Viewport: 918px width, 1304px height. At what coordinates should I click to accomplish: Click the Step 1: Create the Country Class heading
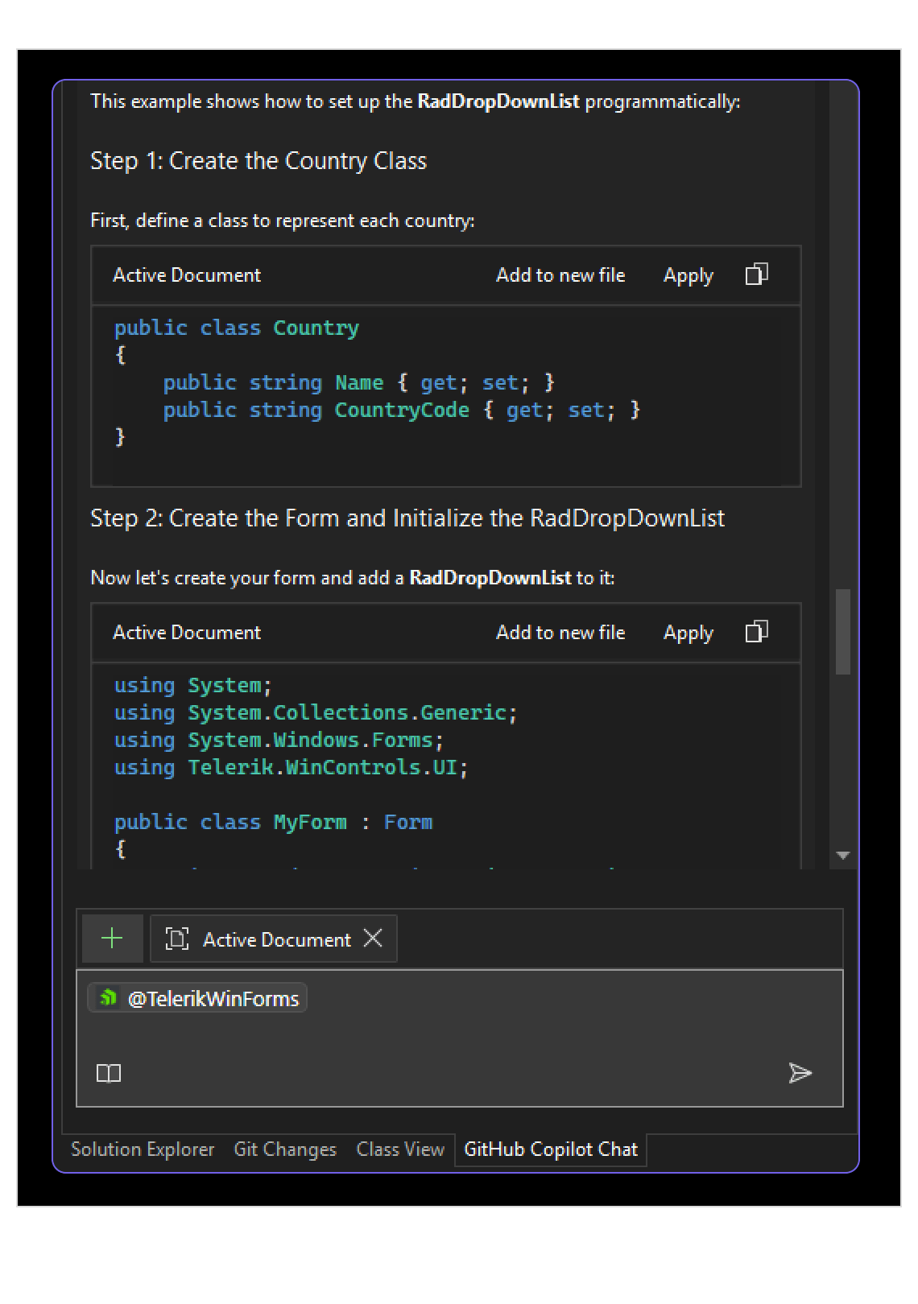pos(258,161)
